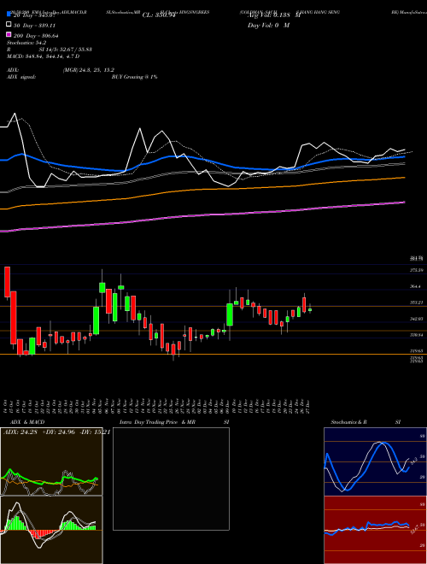Click the 330.84 price axis label
The height and width of the screenshot is (564, 427).
tap(417, 335)
